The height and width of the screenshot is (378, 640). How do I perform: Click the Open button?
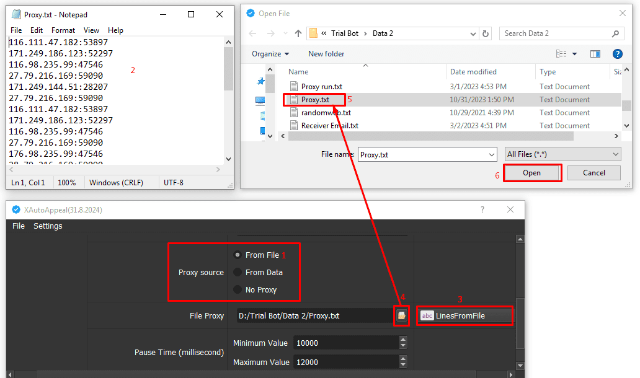pos(532,173)
